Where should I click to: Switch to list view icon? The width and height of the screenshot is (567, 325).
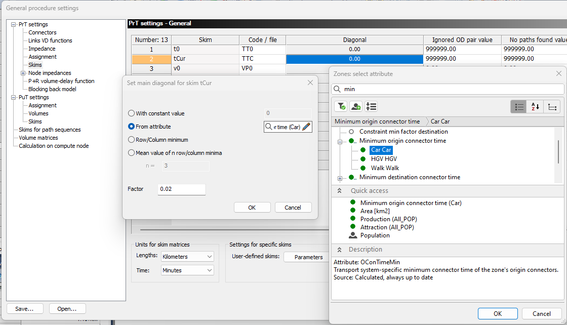point(519,107)
